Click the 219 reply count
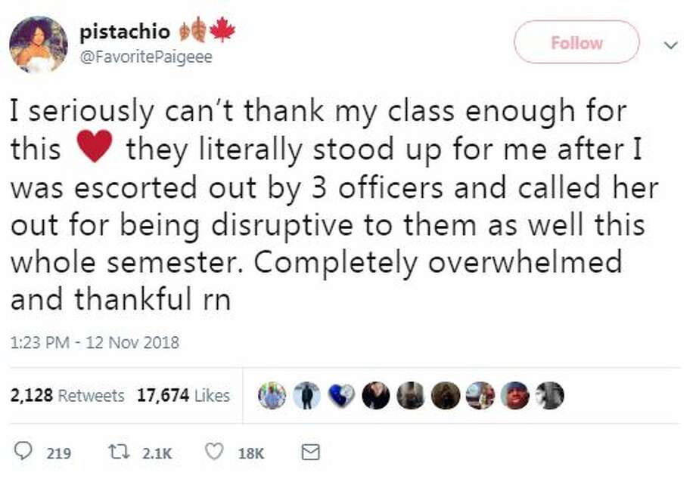 click(59, 453)
